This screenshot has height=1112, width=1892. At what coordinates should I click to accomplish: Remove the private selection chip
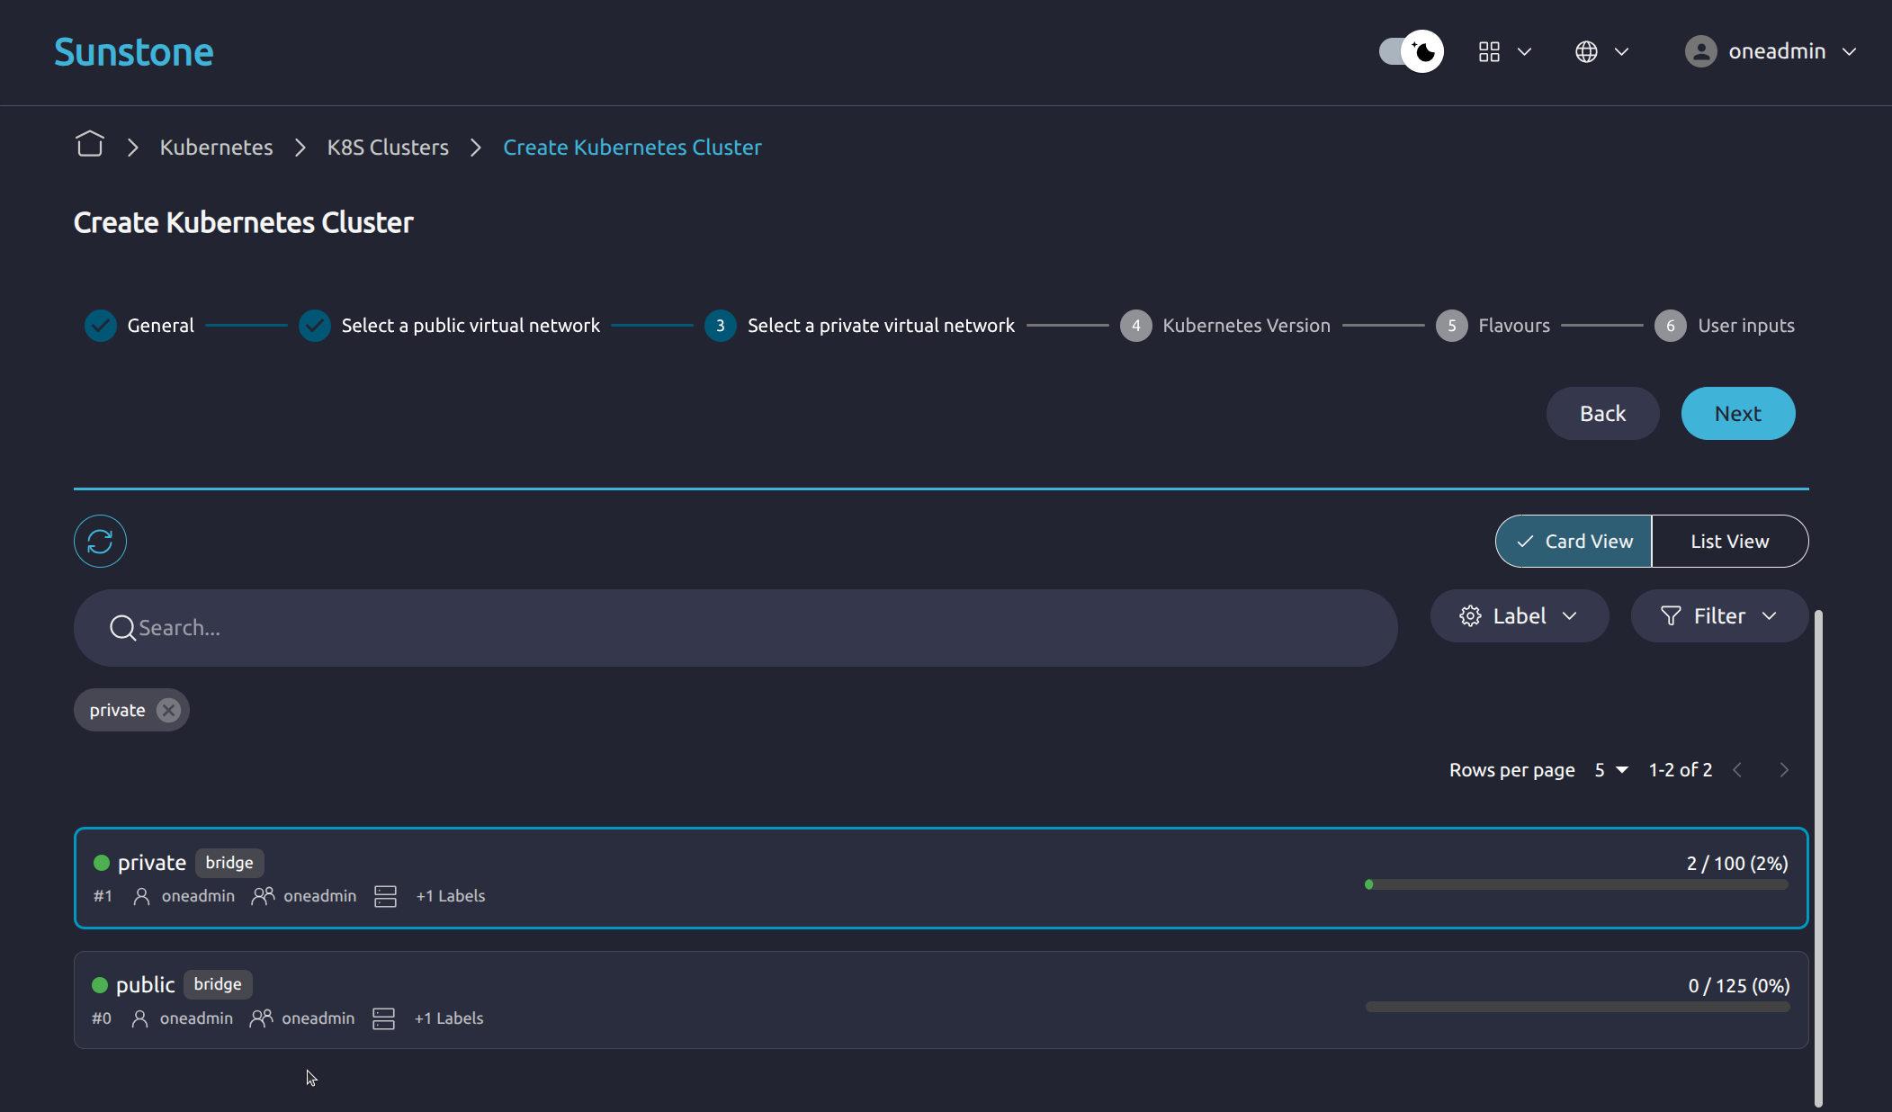point(168,710)
